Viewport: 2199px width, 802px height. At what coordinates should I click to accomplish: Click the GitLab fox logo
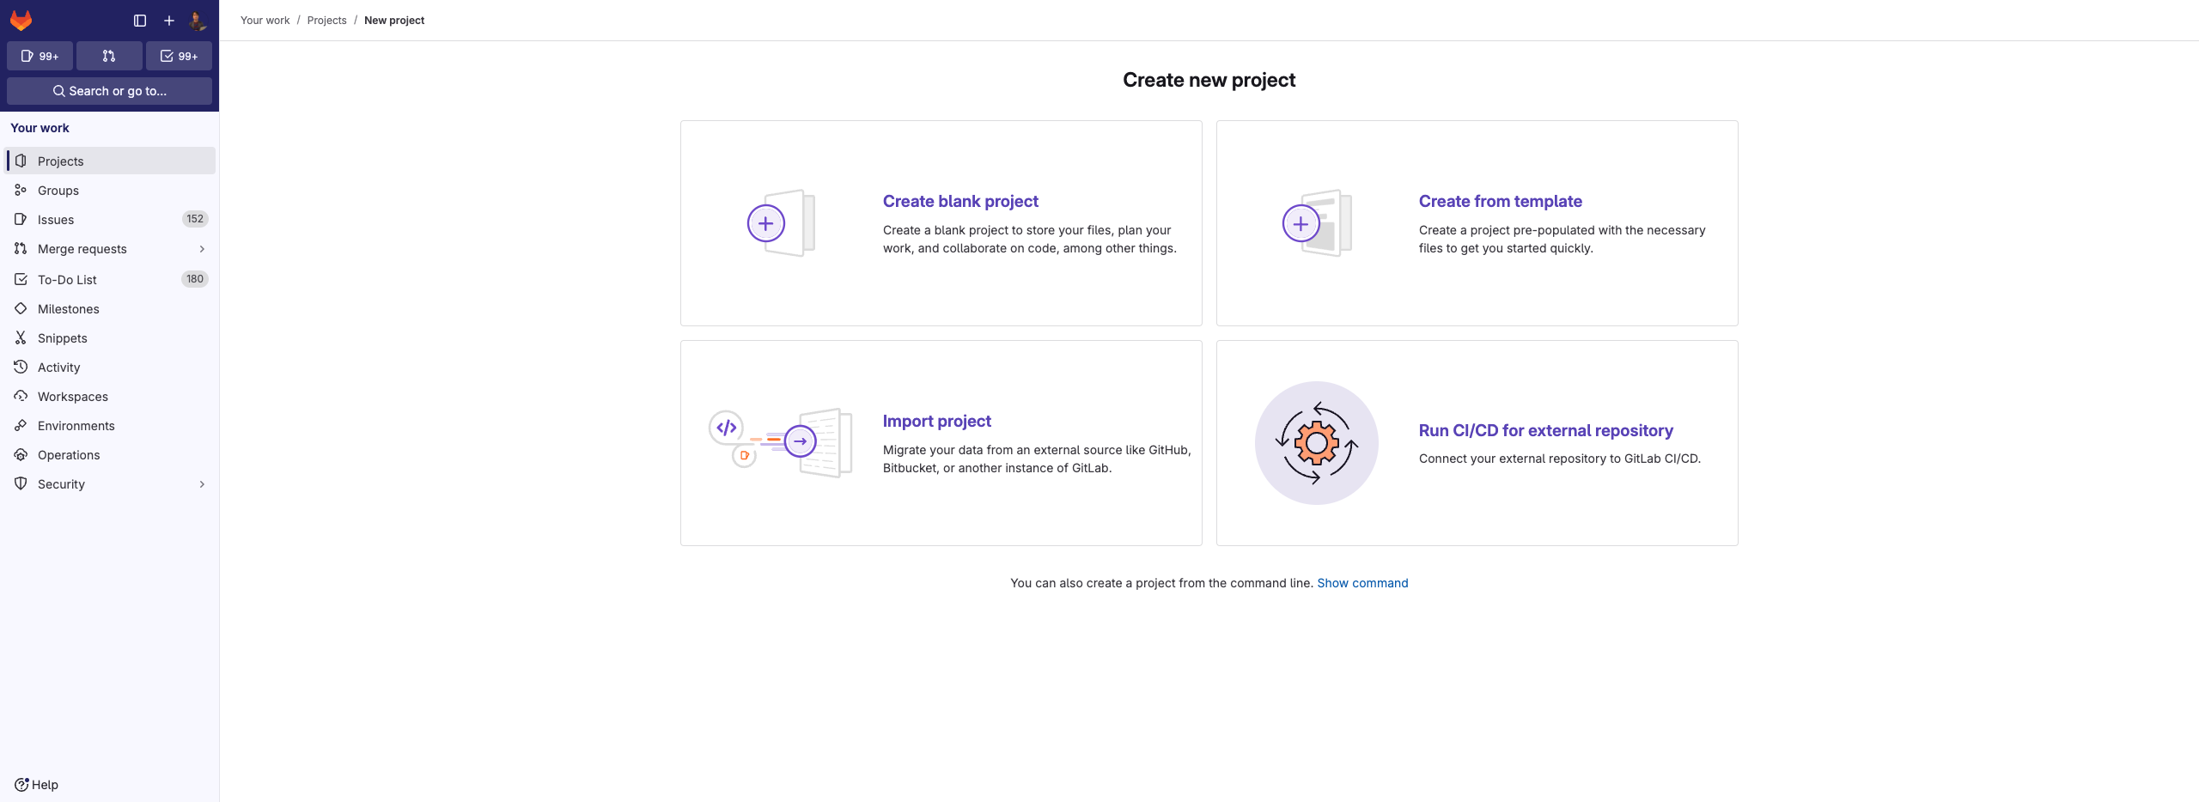coord(21,20)
